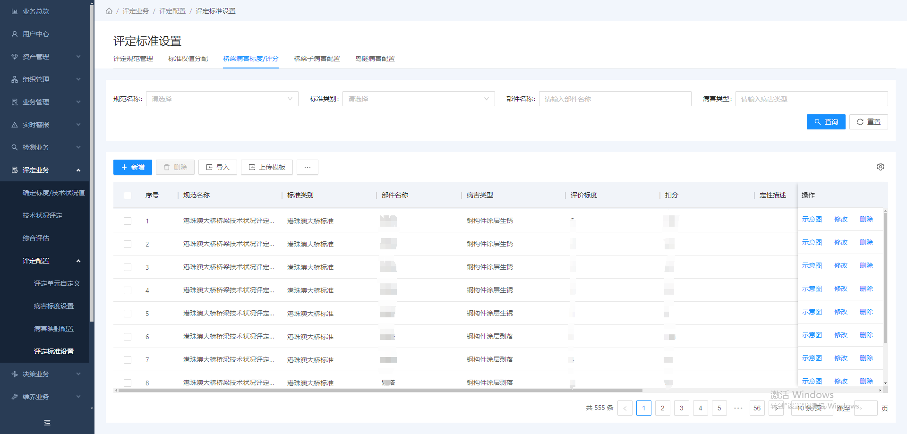Open the 规范名称 dropdown selector
The width and height of the screenshot is (907, 434).
[222, 99]
